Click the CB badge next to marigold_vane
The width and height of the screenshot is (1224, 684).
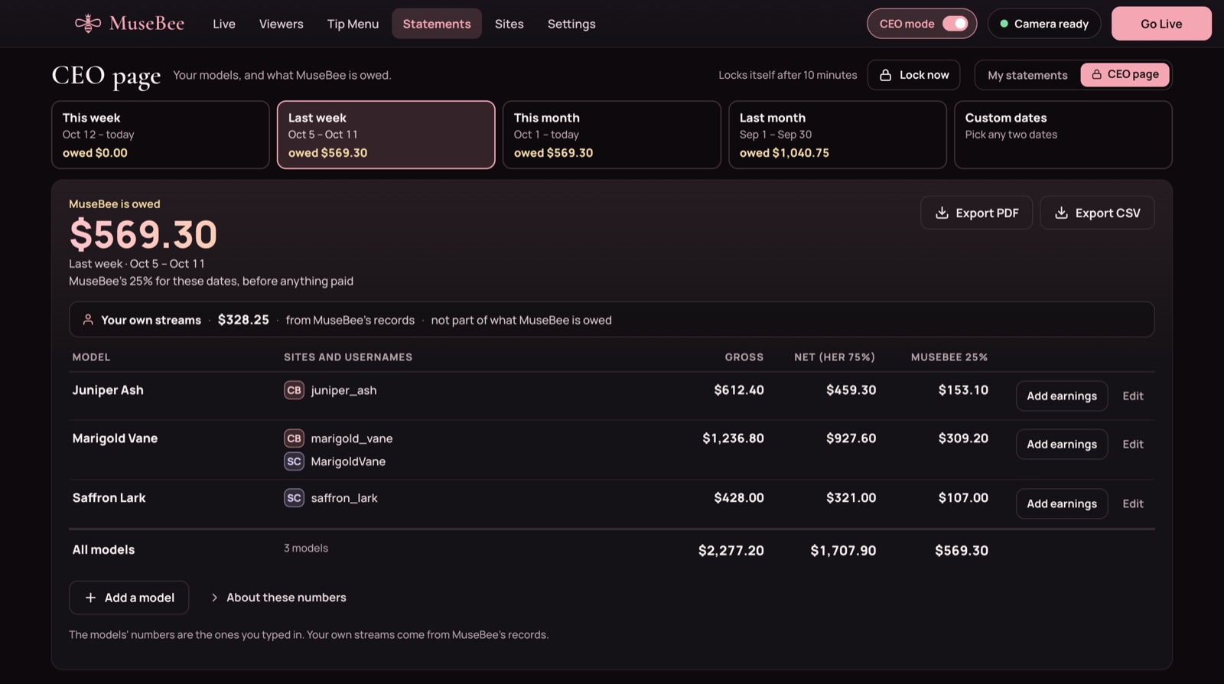point(294,438)
